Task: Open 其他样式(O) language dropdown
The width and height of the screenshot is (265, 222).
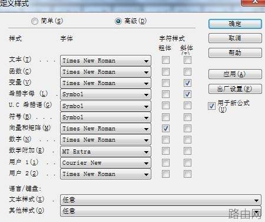Action: coord(161,211)
